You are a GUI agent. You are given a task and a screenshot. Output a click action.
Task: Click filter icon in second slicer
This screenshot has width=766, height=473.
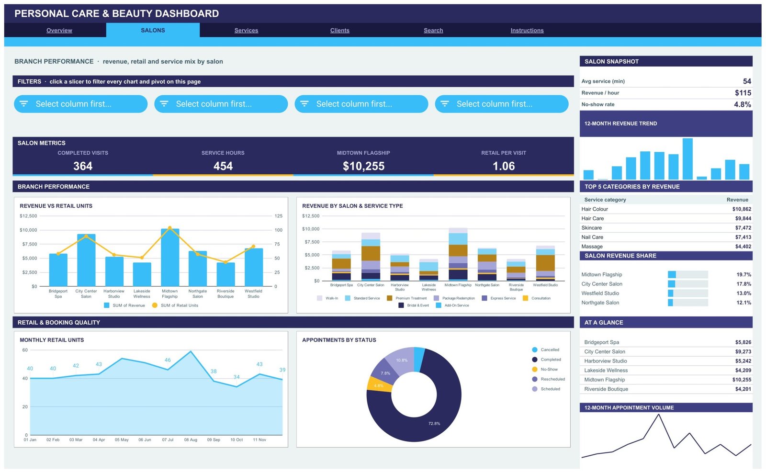164,104
